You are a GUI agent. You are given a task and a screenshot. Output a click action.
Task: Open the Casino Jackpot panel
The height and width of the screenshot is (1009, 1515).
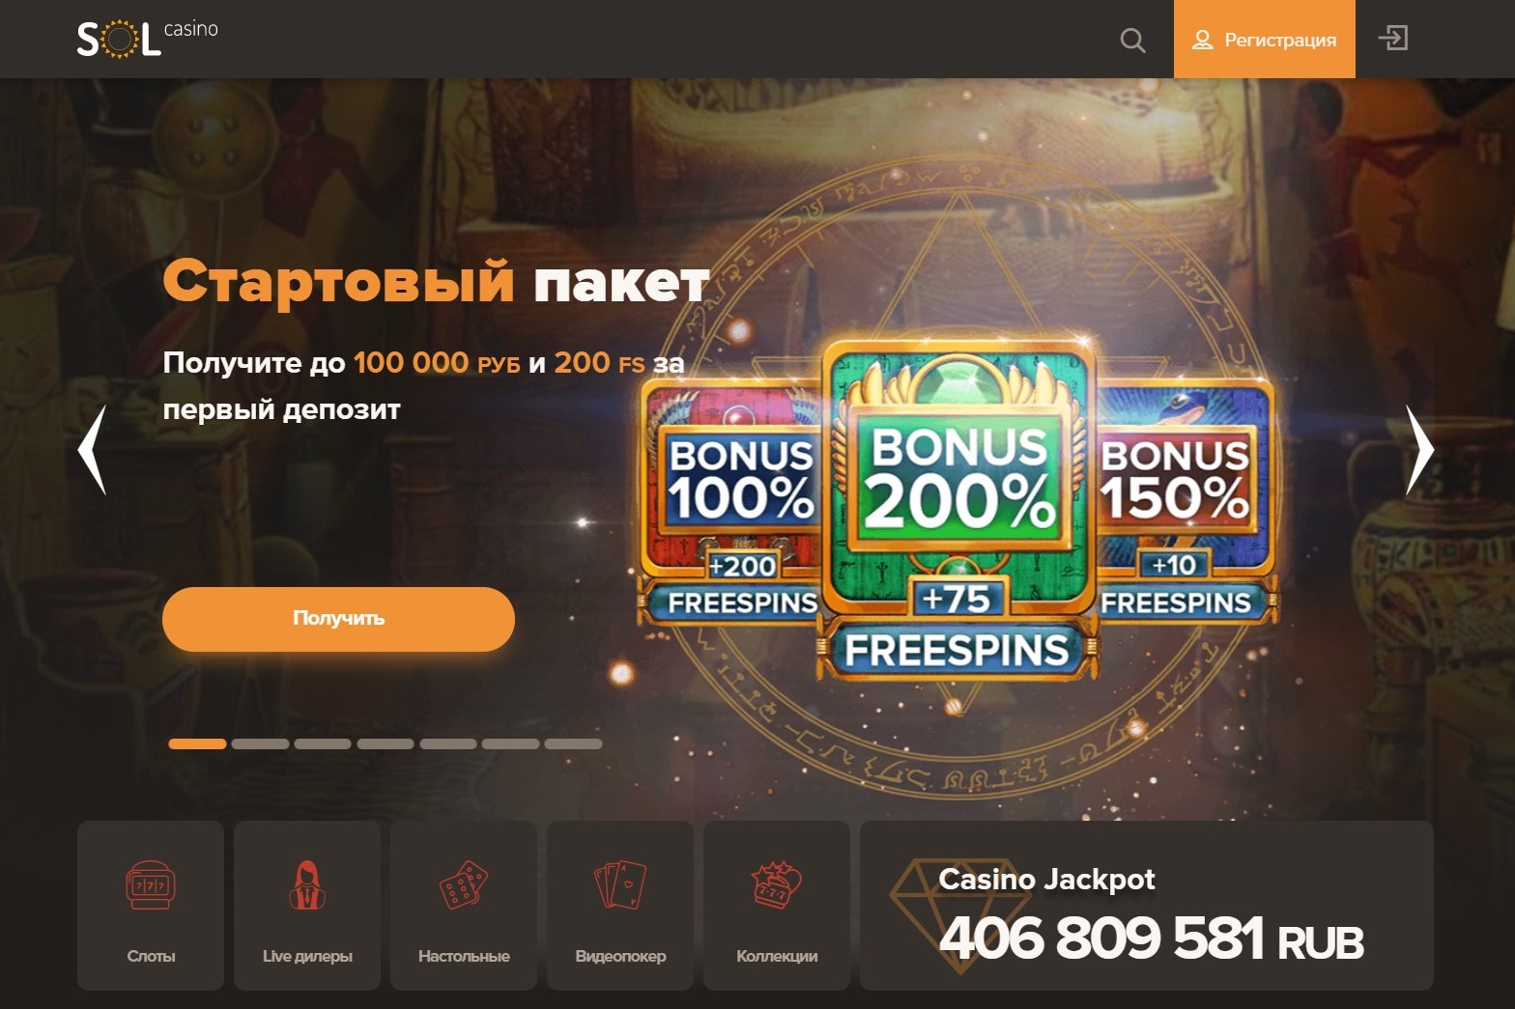tap(1147, 906)
